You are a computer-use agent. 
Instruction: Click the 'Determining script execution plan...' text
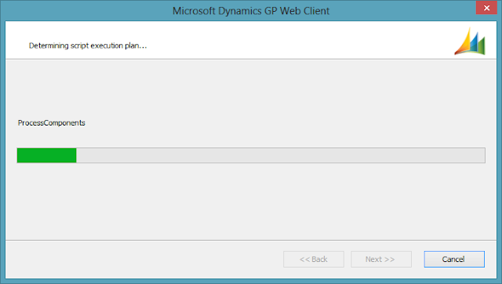tap(88, 46)
